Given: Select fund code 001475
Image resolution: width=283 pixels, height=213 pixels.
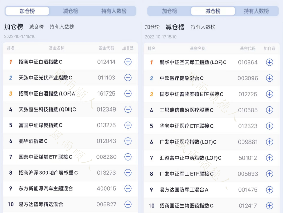Looking at the screenshot, I should click(x=248, y=190).
